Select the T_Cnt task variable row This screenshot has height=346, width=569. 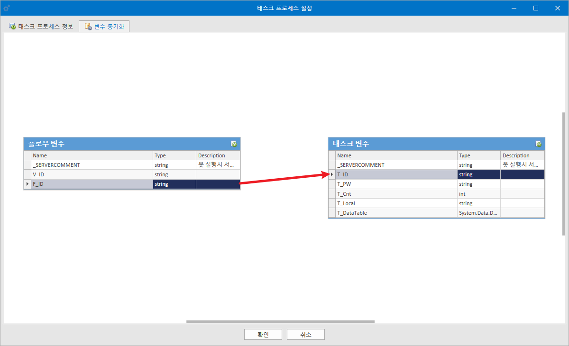[x=437, y=193]
